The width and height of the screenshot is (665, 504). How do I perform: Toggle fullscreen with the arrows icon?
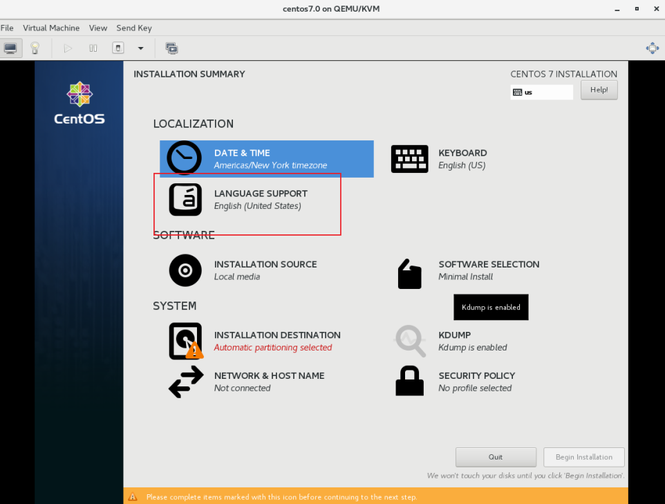coord(653,48)
